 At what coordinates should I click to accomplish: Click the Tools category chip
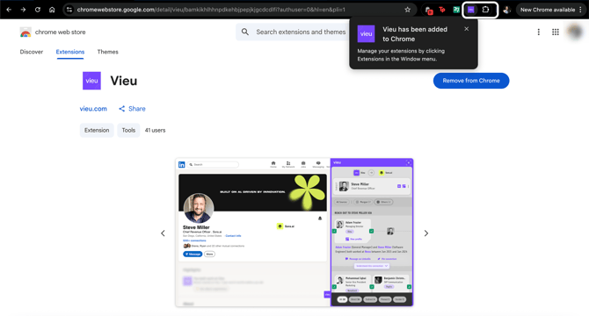(128, 130)
